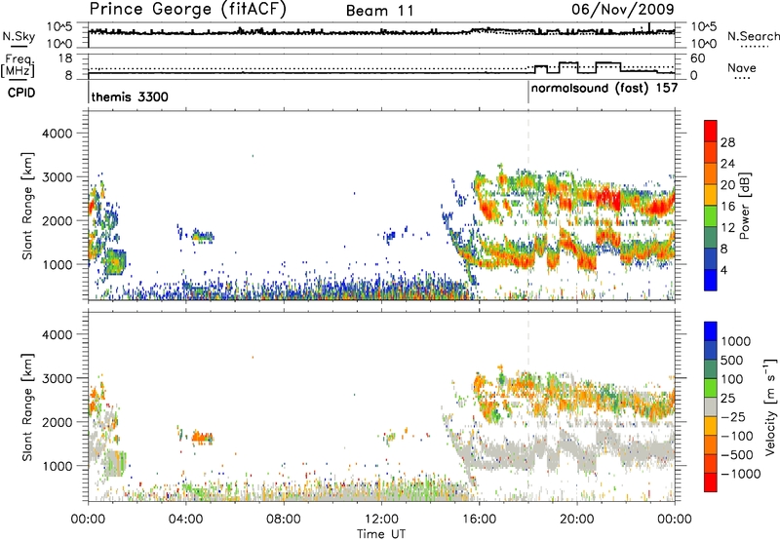Click the '20:00' time tick label
This screenshot has width=780, height=540.
577,520
